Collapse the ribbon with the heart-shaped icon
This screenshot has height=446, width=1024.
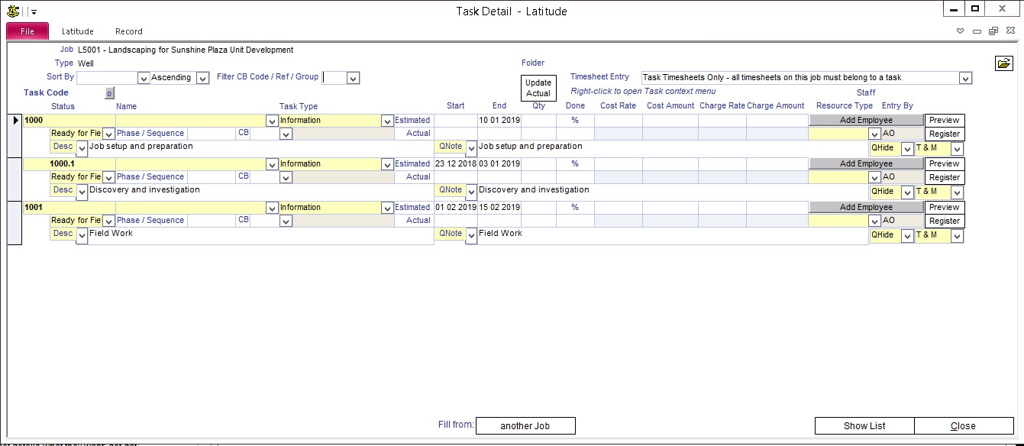pyautogui.click(x=961, y=31)
